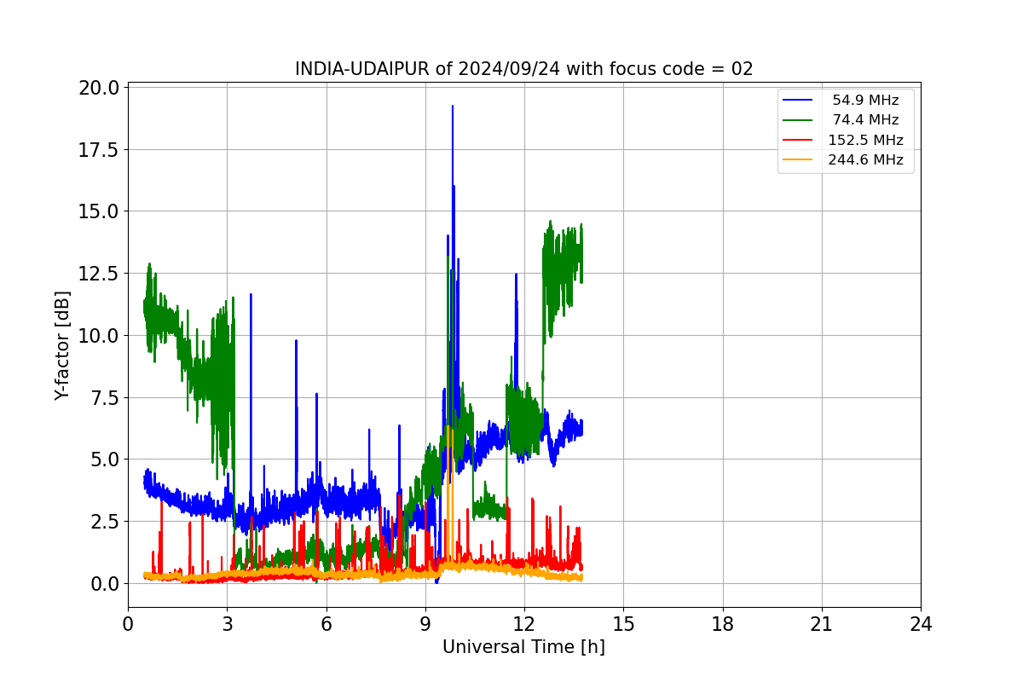Click the y-axis tick label '15.0'
This screenshot has width=1023, height=682.
(x=98, y=211)
